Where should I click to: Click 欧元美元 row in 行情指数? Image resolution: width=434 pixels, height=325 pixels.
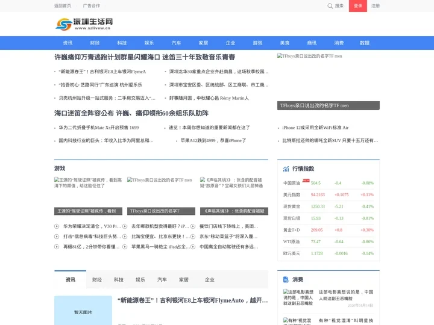coord(329,253)
